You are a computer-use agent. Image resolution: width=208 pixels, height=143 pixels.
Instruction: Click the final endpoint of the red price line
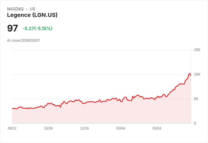[x=191, y=76]
